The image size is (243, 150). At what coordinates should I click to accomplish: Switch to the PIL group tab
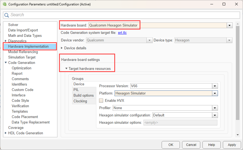point(76,90)
